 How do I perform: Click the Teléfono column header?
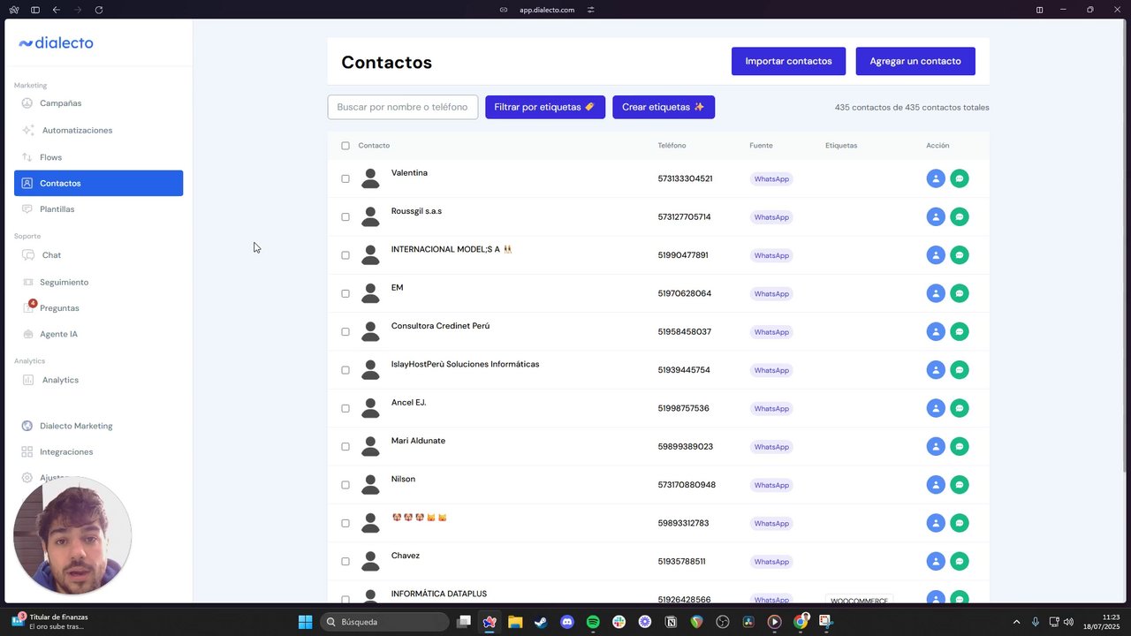[x=672, y=146]
